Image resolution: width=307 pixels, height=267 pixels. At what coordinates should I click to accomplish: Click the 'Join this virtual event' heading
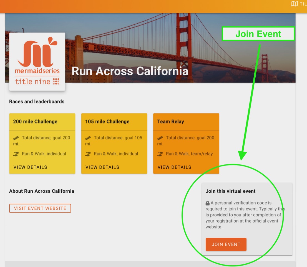(x=230, y=191)
